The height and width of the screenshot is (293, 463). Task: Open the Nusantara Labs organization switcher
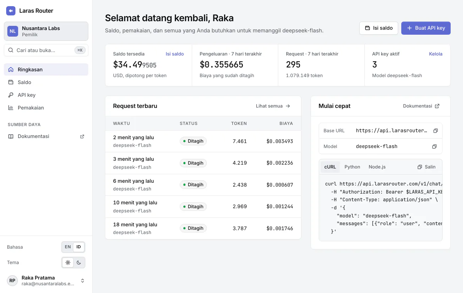click(x=46, y=31)
